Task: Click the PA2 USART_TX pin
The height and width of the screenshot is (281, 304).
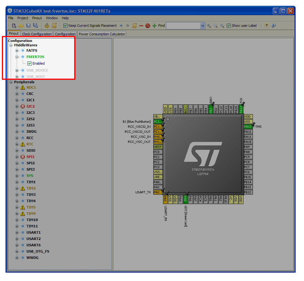Action: coord(158,192)
